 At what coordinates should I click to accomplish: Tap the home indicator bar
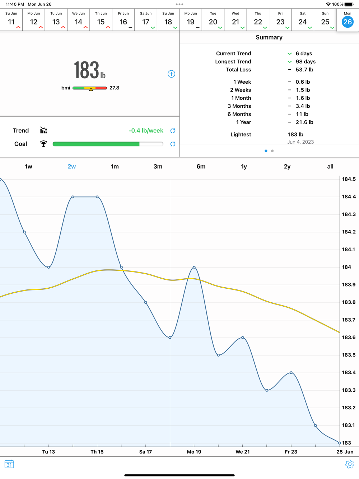point(179,475)
